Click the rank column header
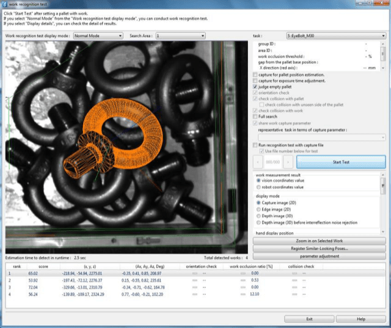Screen dimensions: 391x328 [16, 266]
